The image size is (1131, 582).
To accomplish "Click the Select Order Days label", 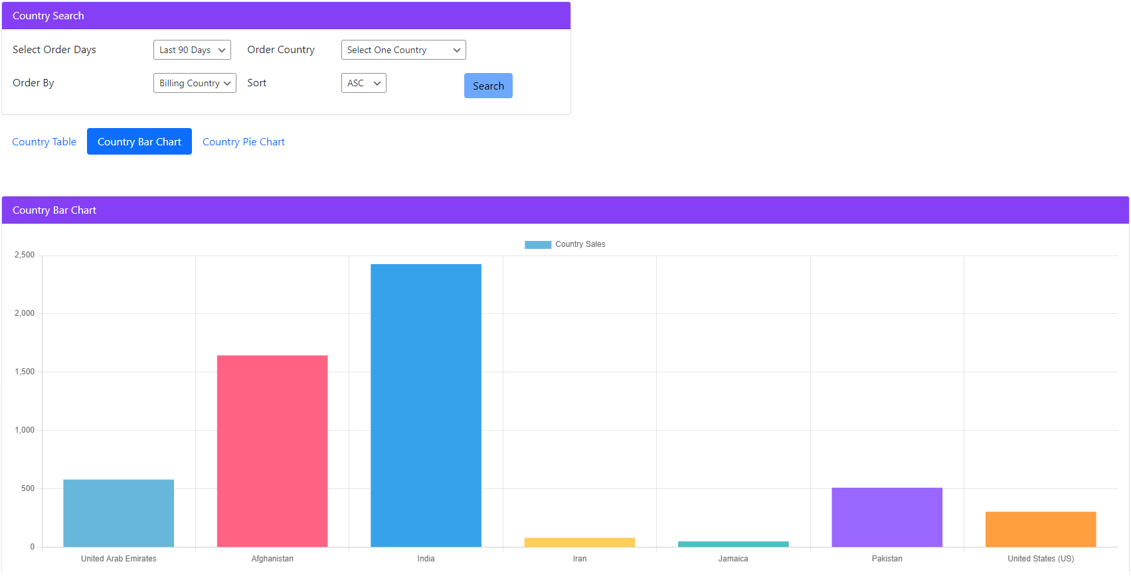I will pyautogui.click(x=54, y=50).
